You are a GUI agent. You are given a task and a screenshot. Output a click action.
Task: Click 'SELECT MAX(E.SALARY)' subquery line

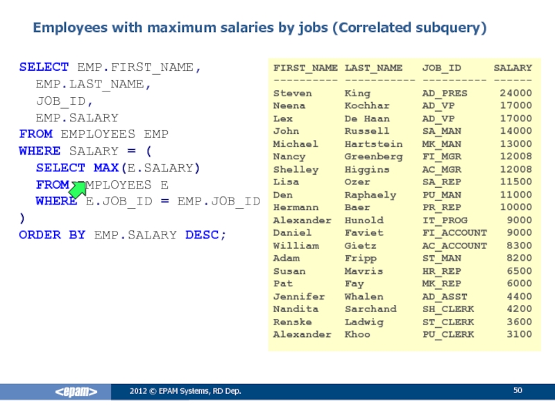pyautogui.click(x=118, y=168)
